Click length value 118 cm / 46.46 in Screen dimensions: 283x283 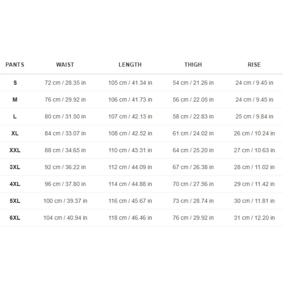[130, 218]
